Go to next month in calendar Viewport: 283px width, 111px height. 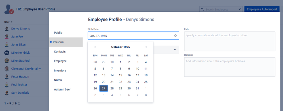146,47
